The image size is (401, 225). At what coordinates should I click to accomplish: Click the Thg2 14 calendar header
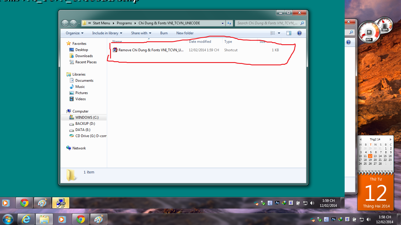(x=375, y=139)
